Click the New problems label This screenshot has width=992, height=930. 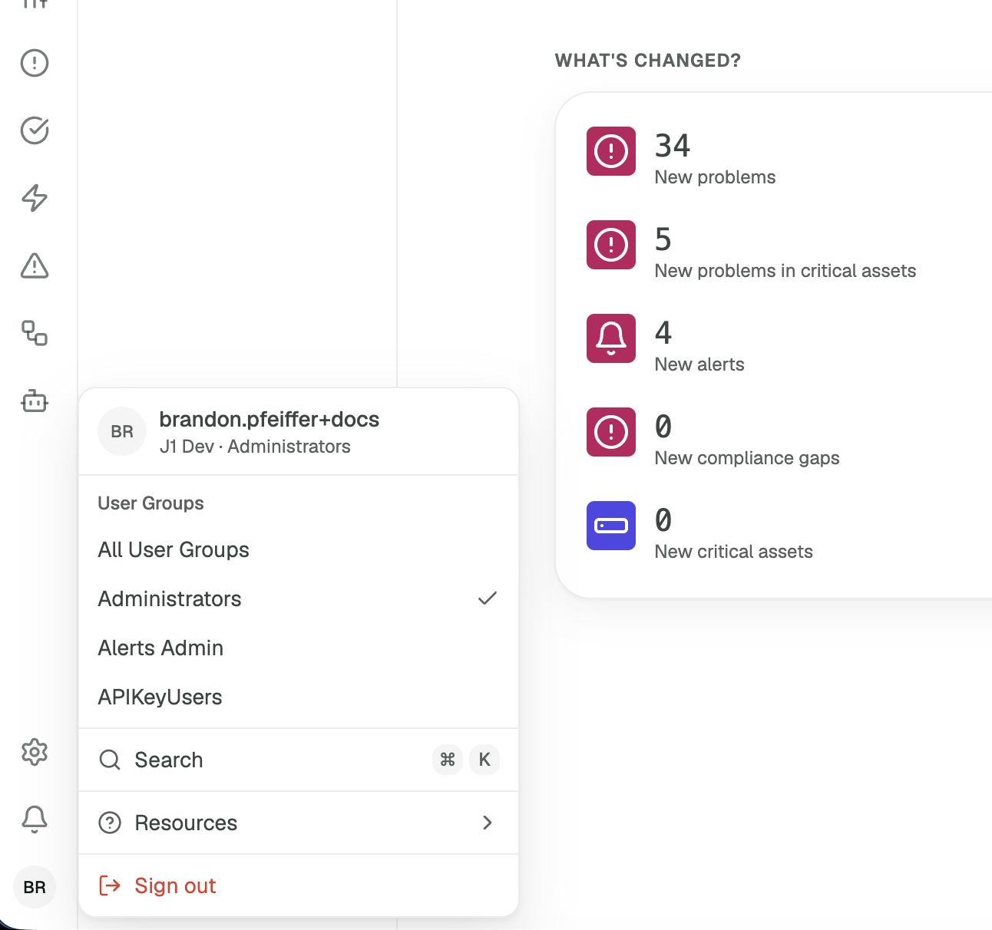pyautogui.click(x=716, y=177)
